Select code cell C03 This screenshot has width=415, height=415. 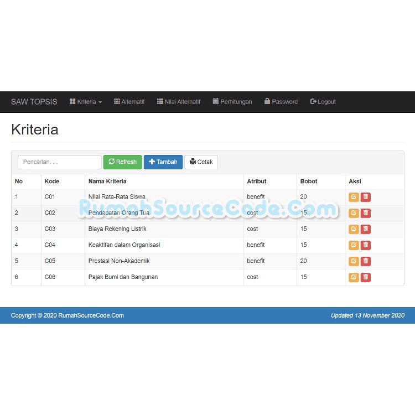tap(50, 229)
